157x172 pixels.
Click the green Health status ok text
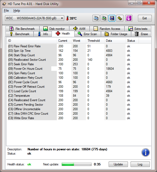pos(29,164)
